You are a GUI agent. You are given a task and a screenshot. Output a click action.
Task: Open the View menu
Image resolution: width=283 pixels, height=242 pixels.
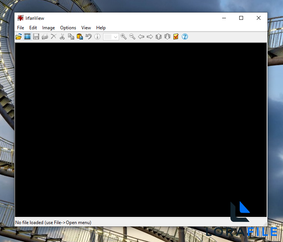click(x=86, y=28)
